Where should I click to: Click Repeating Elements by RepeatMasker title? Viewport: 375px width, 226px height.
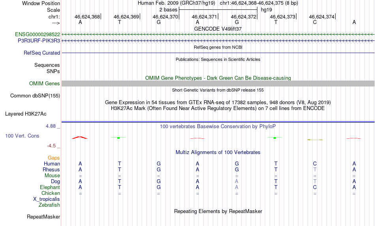[x=218, y=211]
